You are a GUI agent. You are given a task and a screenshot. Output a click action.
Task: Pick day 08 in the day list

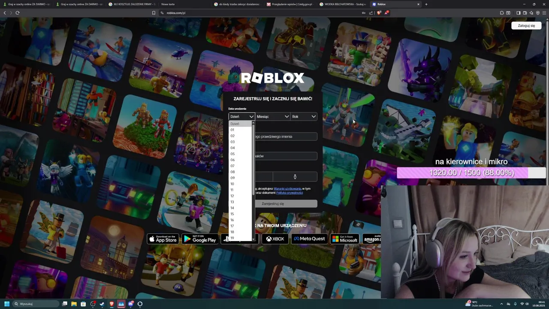click(x=241, y=172)
